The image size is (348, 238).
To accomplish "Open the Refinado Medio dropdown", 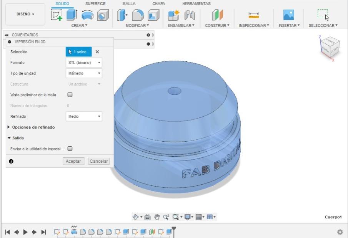I will 84,116.
